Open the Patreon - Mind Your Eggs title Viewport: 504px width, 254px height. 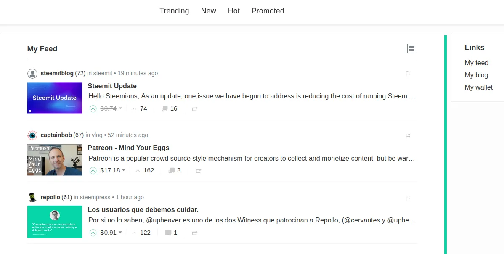pyautogui.click(x=129, y=148)
